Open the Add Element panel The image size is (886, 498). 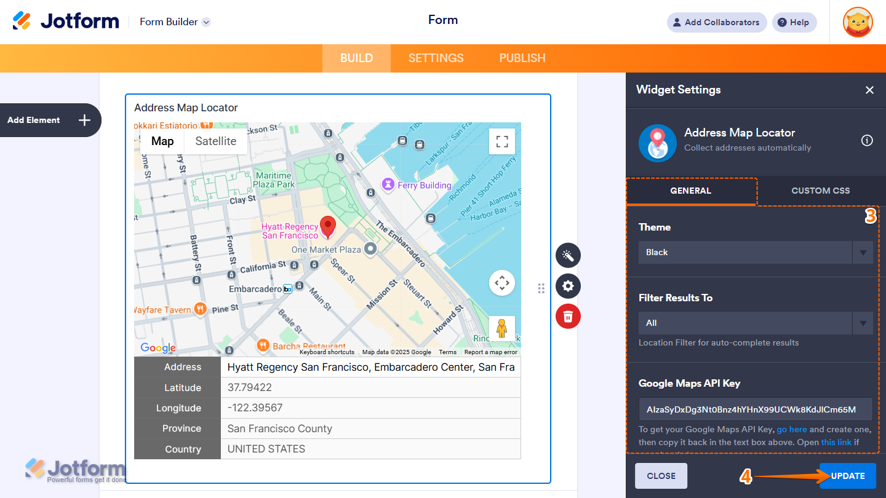51,120
